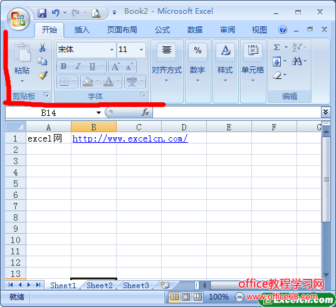Open the fill color paint bucket
336x307 pixels.
[88, 81]
